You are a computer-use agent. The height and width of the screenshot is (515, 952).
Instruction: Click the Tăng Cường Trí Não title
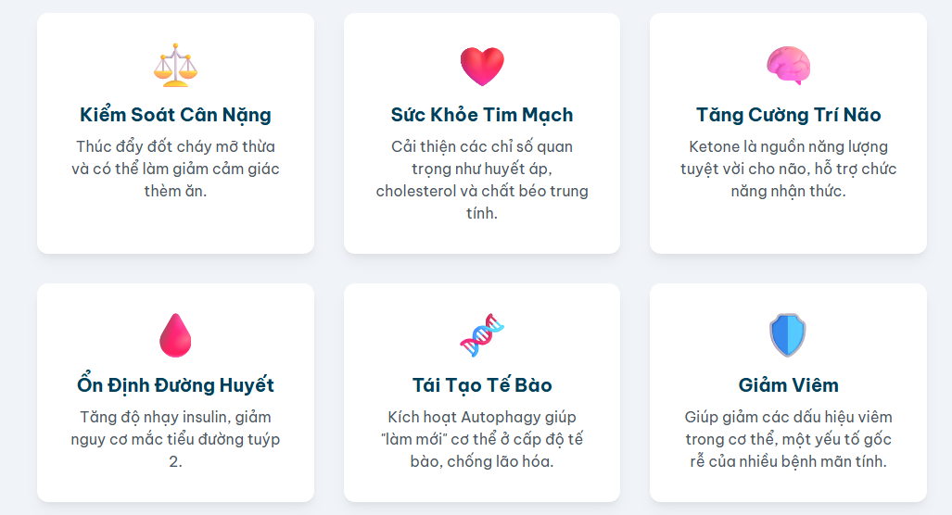[x=788, y=115]
